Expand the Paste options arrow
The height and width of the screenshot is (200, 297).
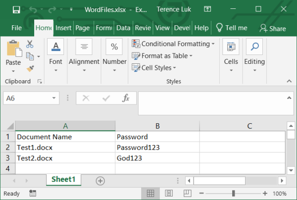click(13, 71)
